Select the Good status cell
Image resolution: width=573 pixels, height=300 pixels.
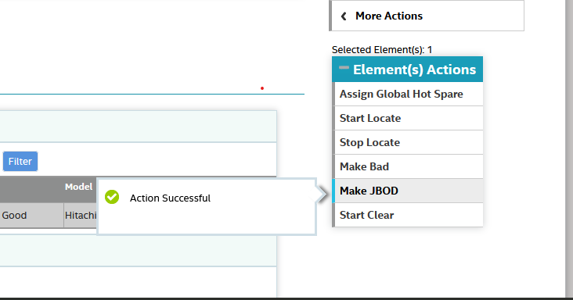click(31, 215)
